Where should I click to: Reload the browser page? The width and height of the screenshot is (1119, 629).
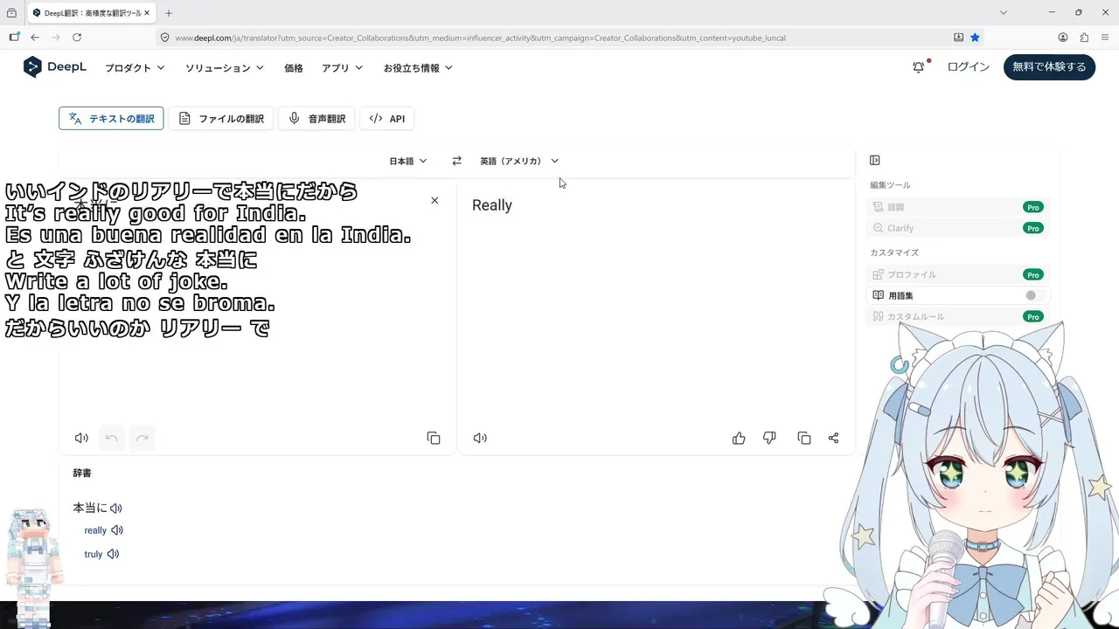(77, 38)
